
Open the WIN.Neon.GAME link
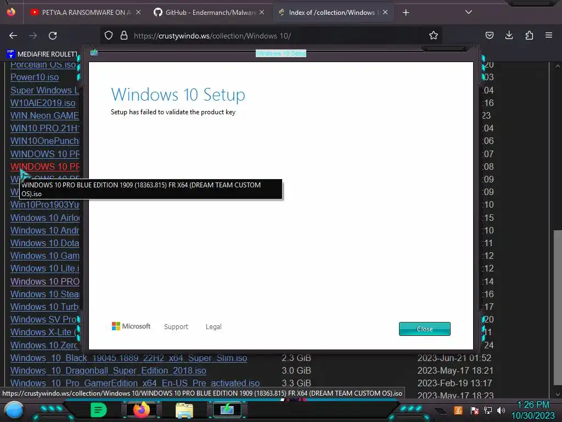(x=45, y=115)
